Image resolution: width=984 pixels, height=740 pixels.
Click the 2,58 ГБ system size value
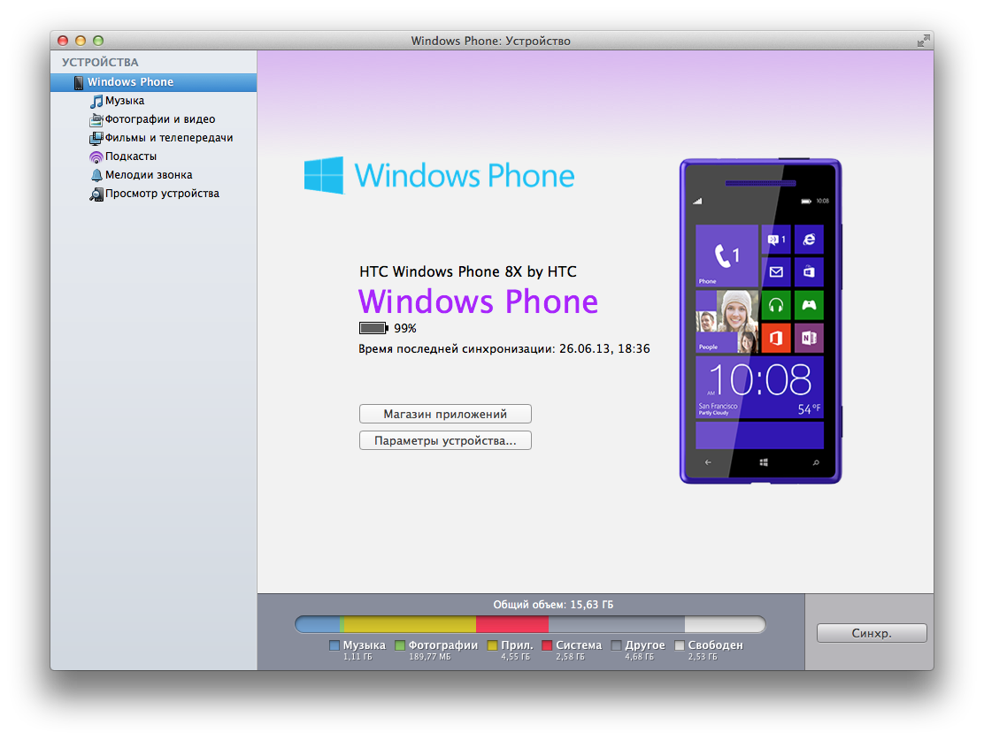(570, 657)
